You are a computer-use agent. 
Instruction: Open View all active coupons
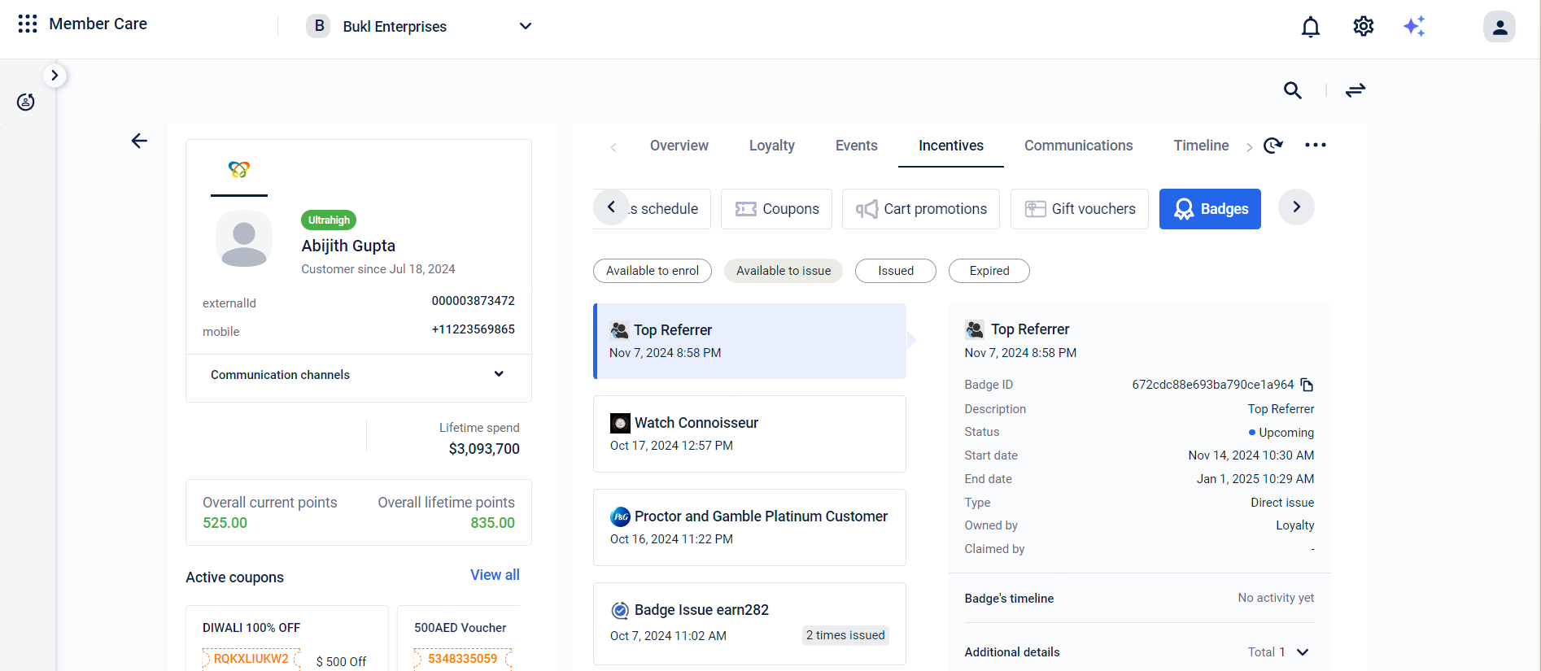[495, 575]
